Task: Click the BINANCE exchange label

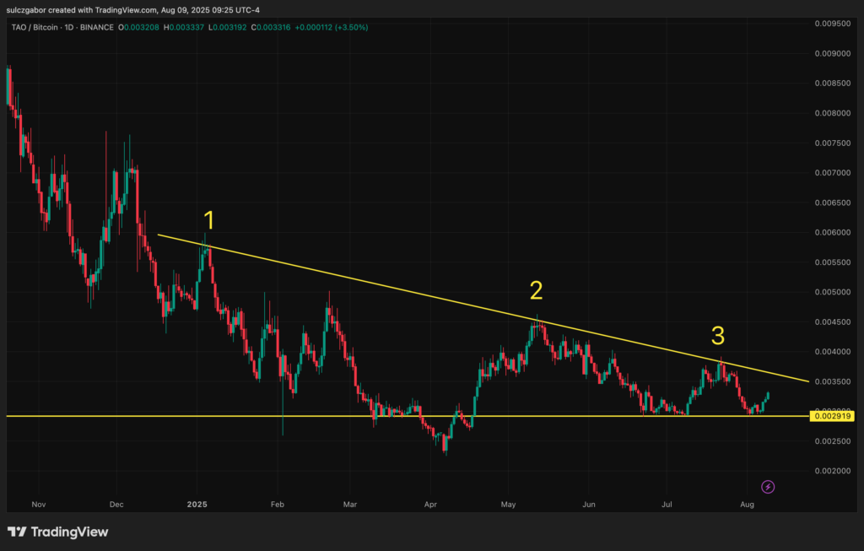Action: (97, 27)
